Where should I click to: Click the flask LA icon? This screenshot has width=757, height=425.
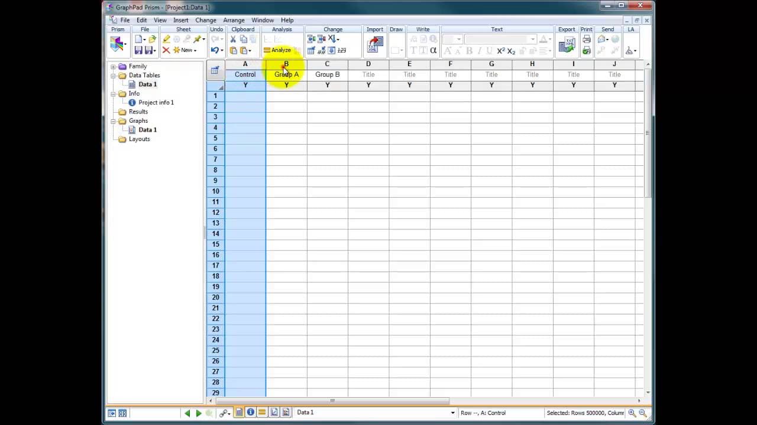(629, 51)
